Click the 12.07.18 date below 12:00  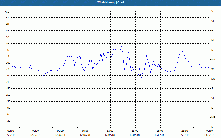pyautogui.click(x=110, y=135)
